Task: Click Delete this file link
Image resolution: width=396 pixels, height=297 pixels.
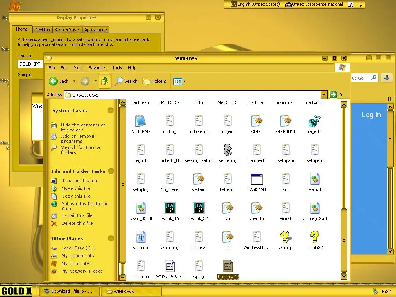Action: pos(77,223)
